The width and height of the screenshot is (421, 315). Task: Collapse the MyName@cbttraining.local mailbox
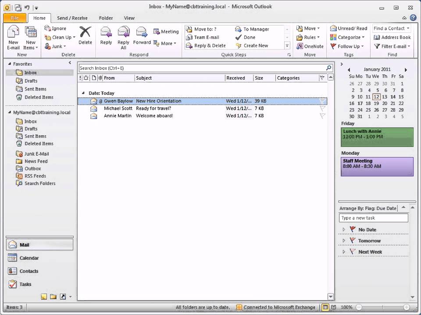[10, 112]
